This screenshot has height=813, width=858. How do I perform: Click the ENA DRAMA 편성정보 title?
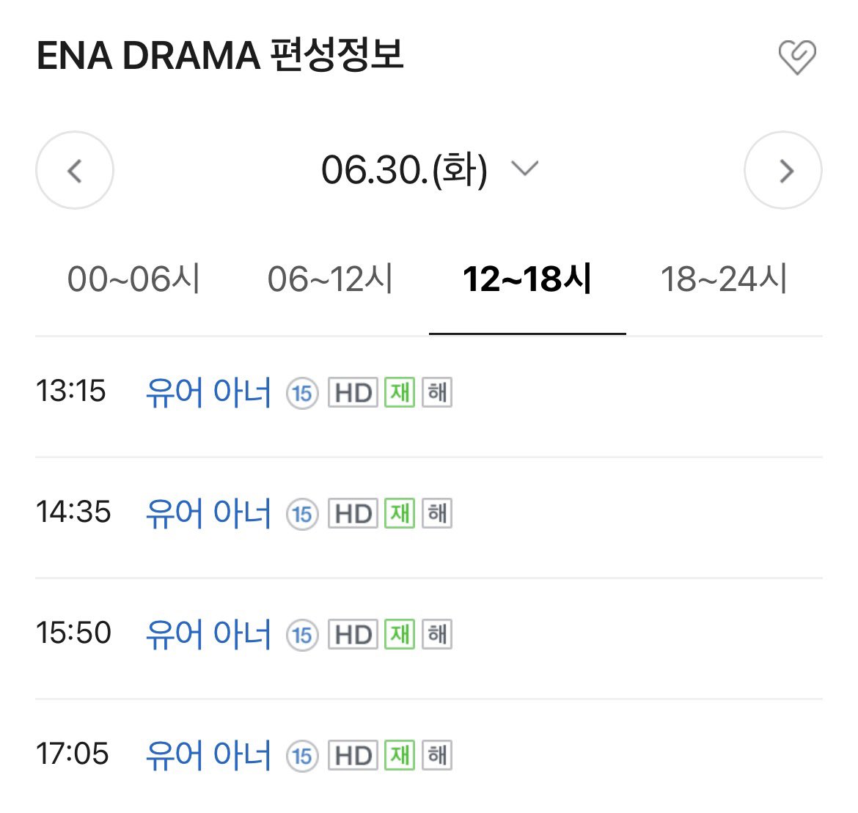[220, 55]
